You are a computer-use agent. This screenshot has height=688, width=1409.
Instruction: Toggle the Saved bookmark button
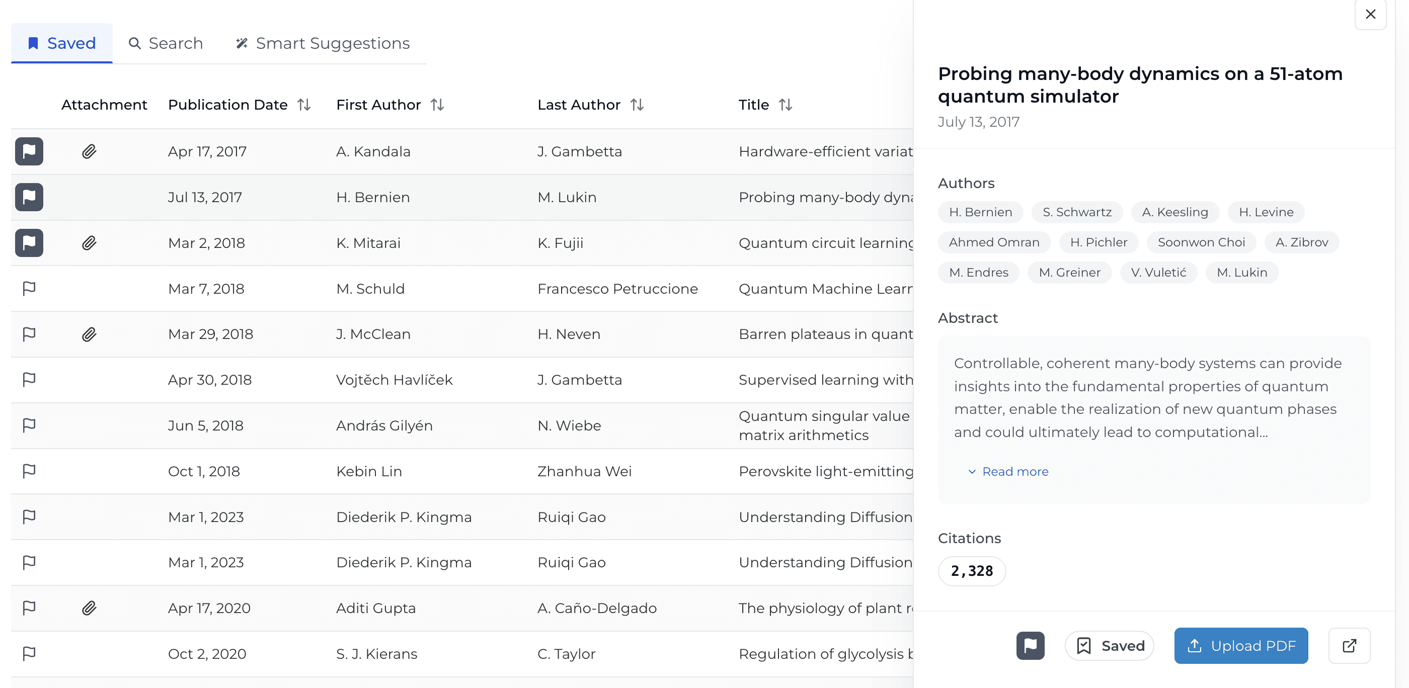point(1109,645)
